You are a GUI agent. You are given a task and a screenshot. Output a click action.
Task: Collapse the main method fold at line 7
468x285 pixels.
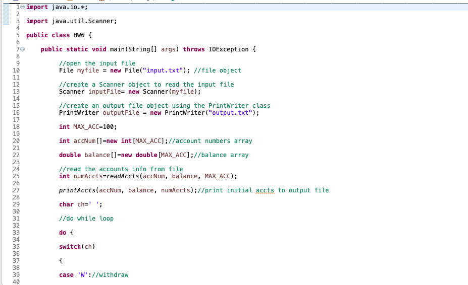point(22,49)
